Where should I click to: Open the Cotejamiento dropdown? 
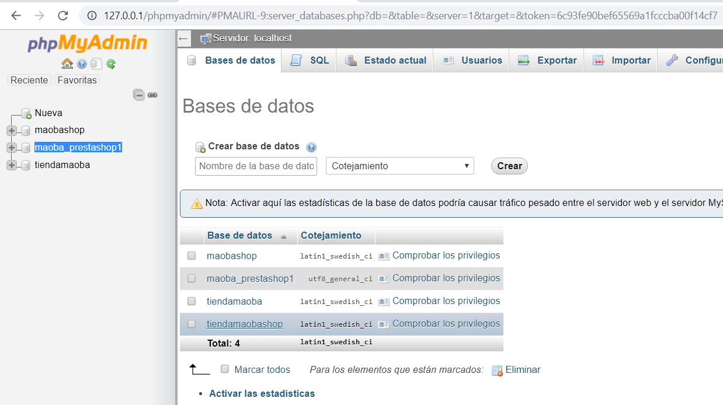pyautogui.click(x=400, y=166)
